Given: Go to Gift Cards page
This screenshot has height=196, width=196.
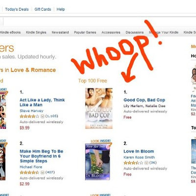Looking at the screenshot, I should coord(43,9).
